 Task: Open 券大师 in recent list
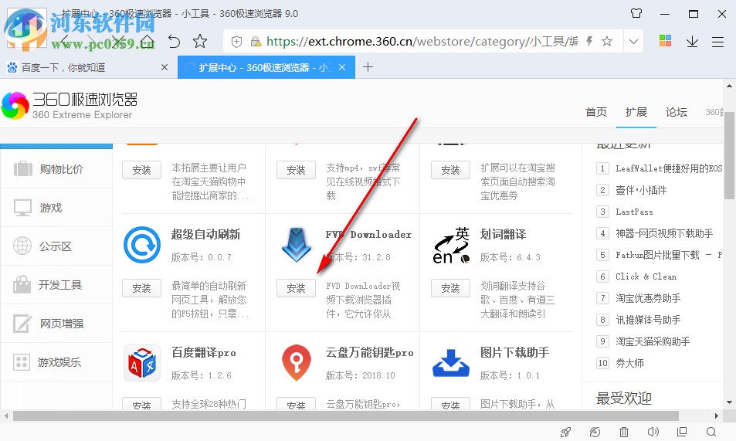[x=629, y=362]
